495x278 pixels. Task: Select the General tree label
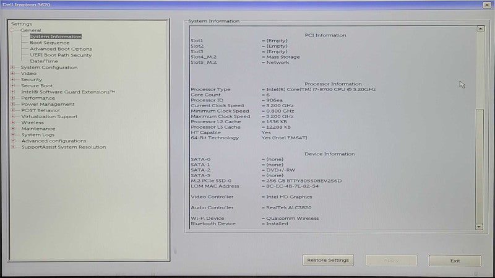click(30, 30)
